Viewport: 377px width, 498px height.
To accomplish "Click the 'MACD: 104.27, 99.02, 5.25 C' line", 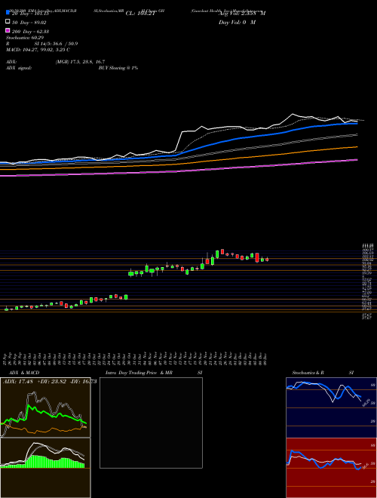I will coord(38,50).
